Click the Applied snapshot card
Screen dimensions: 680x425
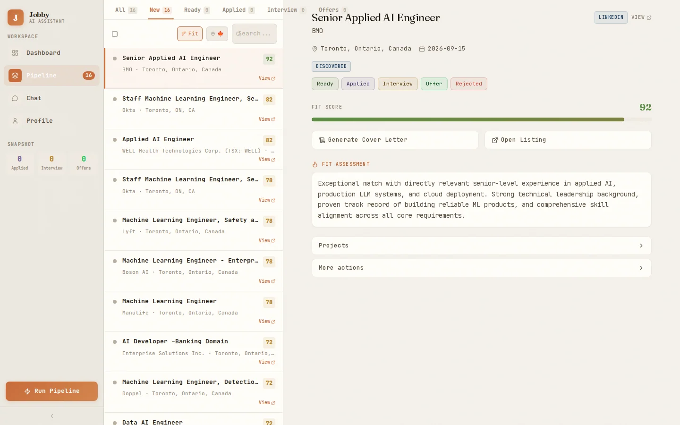[x=20, y=162]
